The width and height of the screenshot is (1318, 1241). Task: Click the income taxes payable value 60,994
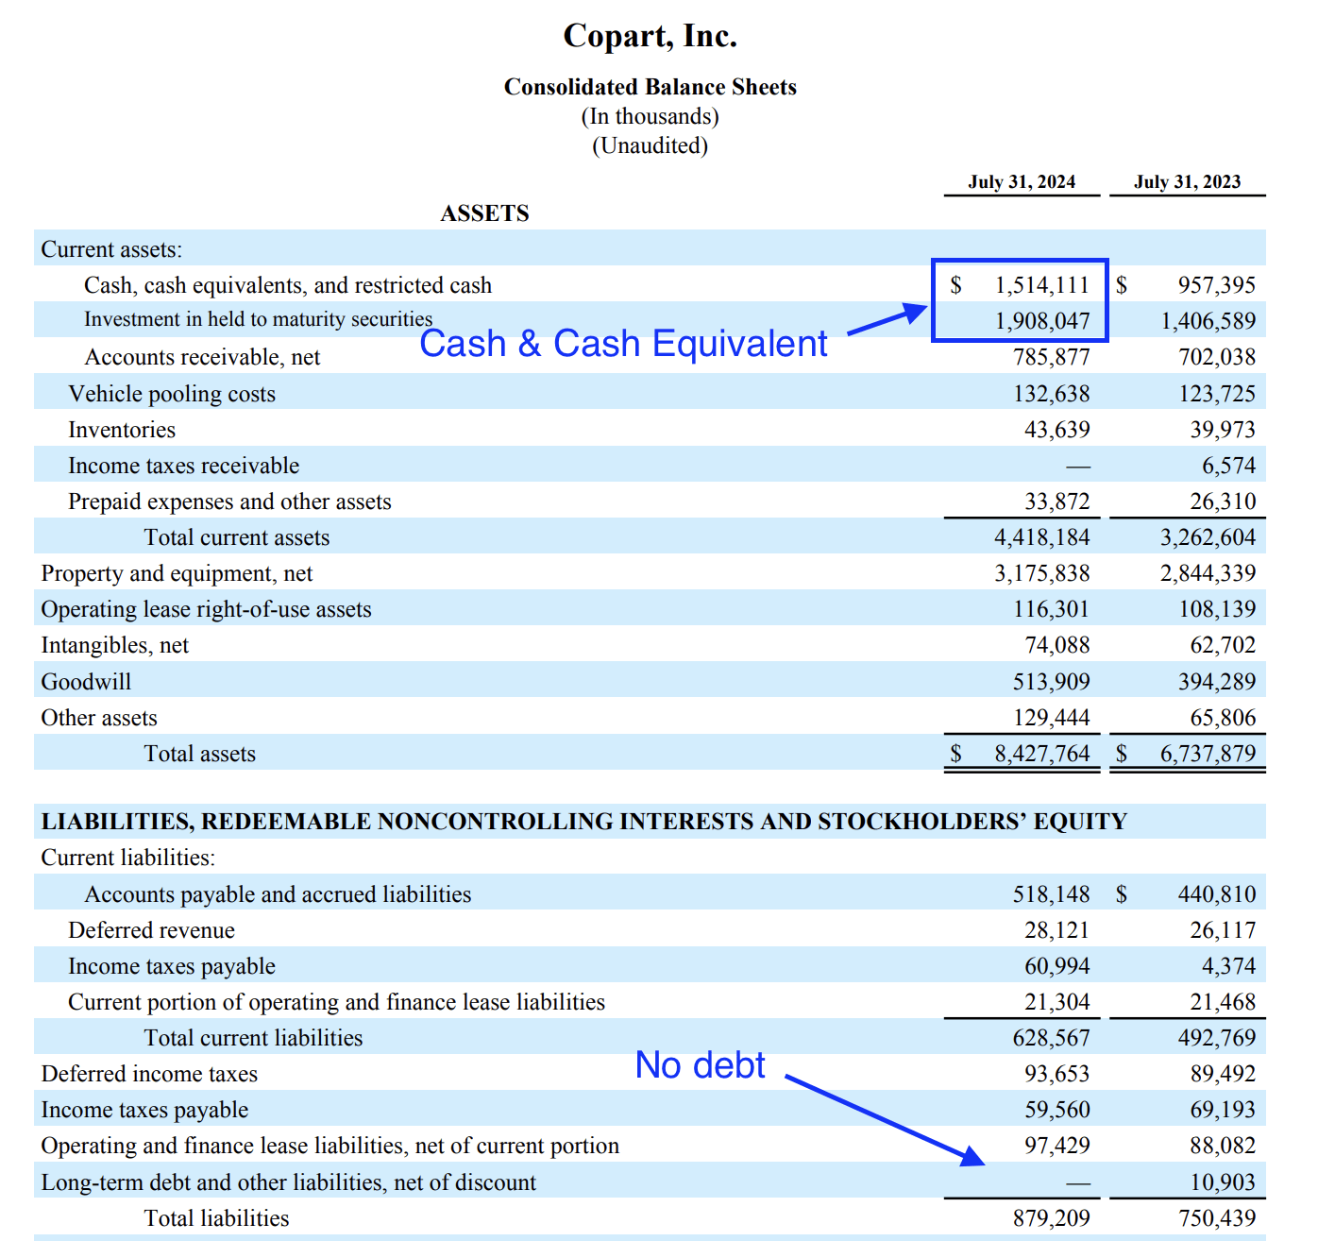[1057, 966]
